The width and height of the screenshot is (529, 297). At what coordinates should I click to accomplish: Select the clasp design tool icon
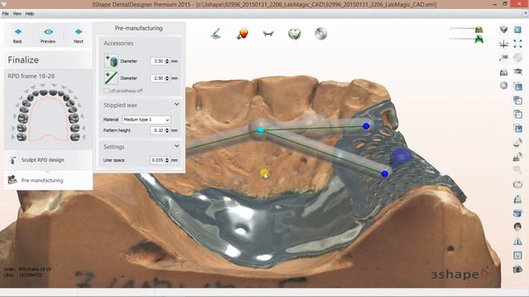click(x=268, y=34)
